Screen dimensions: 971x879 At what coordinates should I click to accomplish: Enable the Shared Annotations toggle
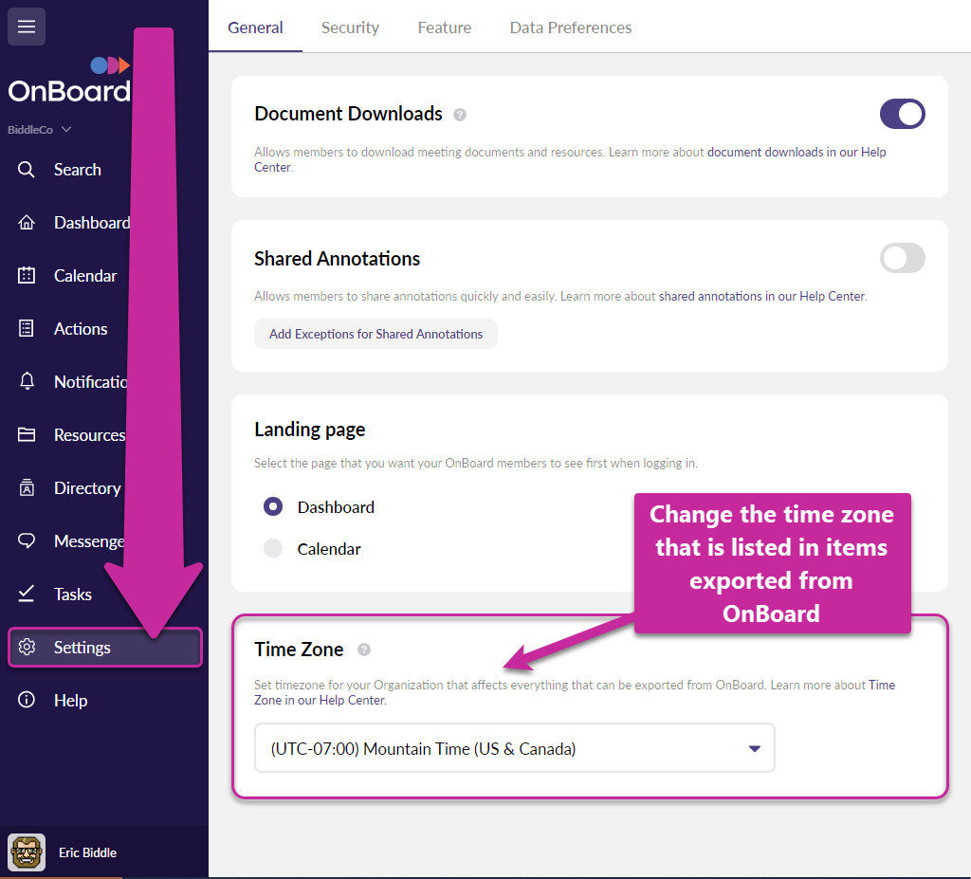click(903, 258)
